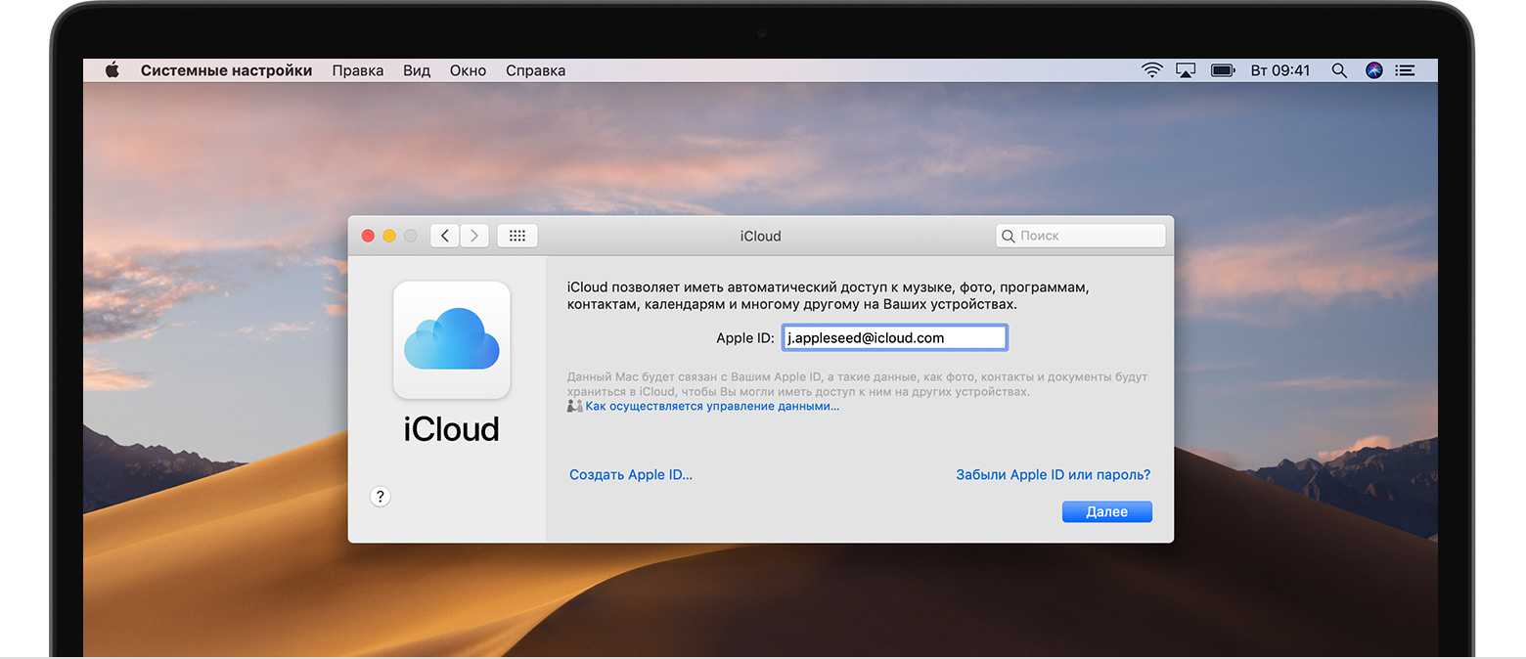Open the Вид menu
The height and width of the screenshot is (659, 1526).
pos(417,70)
